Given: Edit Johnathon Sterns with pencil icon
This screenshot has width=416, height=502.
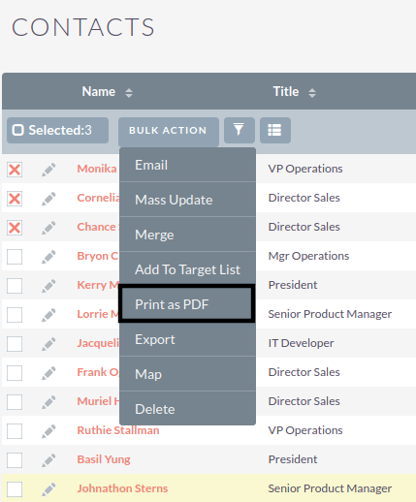Looking at the screenshot, I should (48, 489).
